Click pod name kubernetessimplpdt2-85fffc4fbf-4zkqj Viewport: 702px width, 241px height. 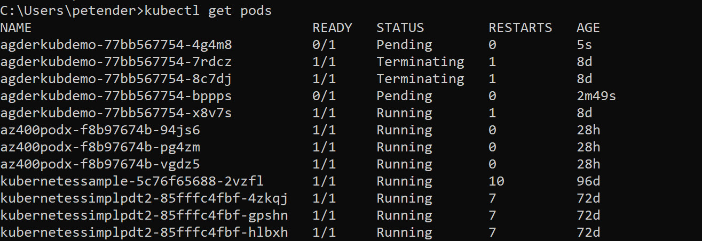coord(144,198)
